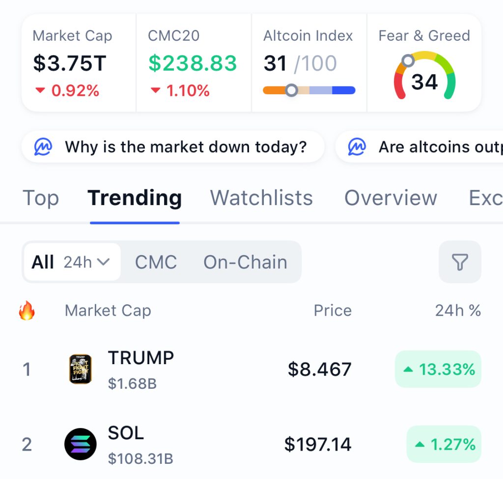Tap the Solana coin logo
This screenshot has width=503, height=479.
pos(81,444)
